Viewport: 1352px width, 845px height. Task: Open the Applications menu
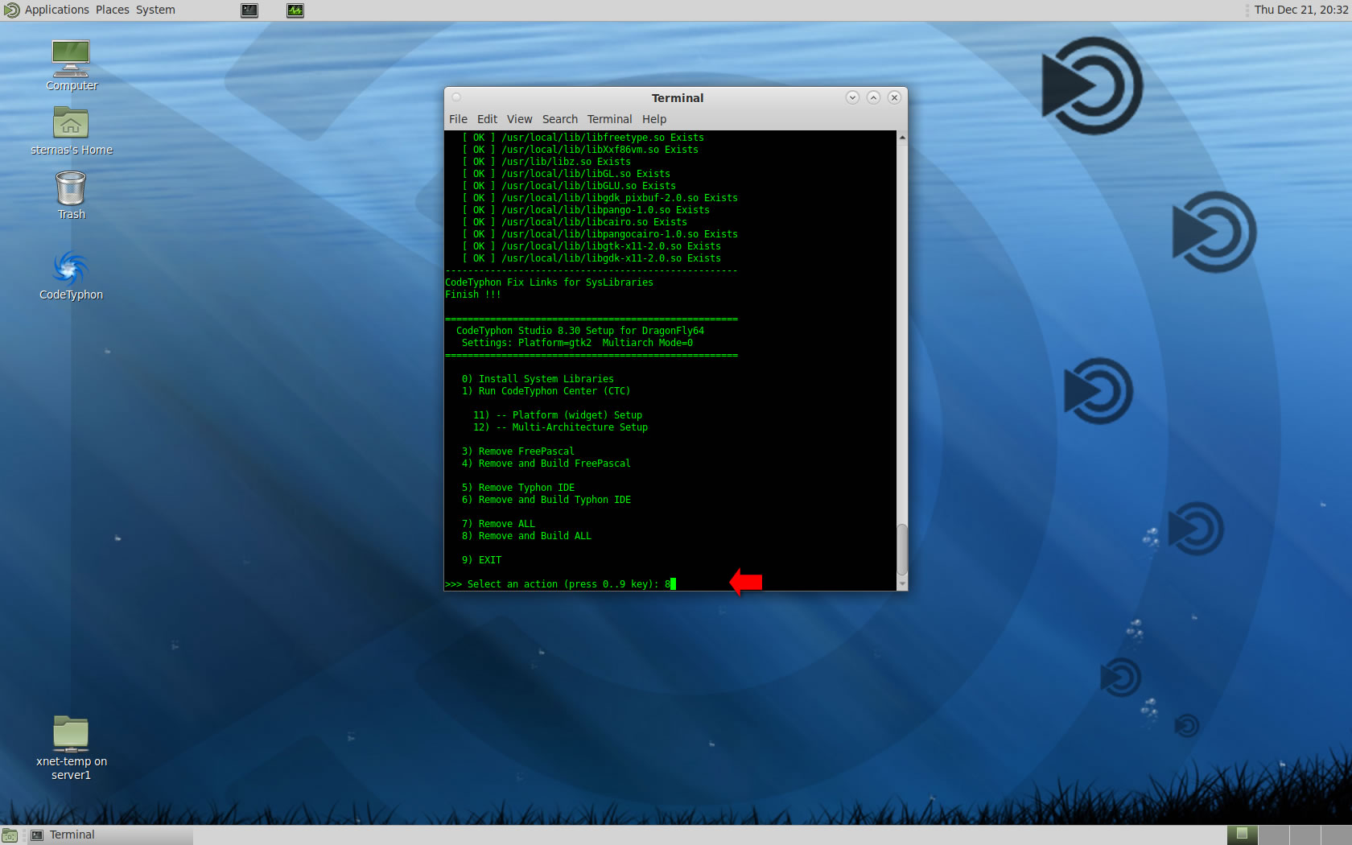click(x=56, y=10)
